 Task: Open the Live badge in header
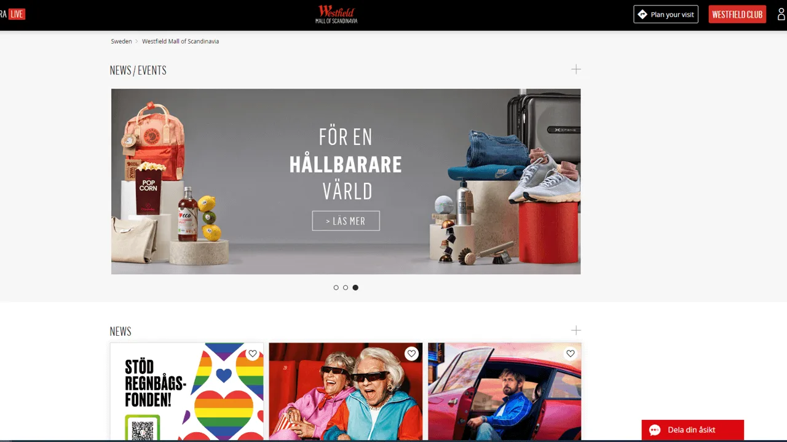coord(17,14)
